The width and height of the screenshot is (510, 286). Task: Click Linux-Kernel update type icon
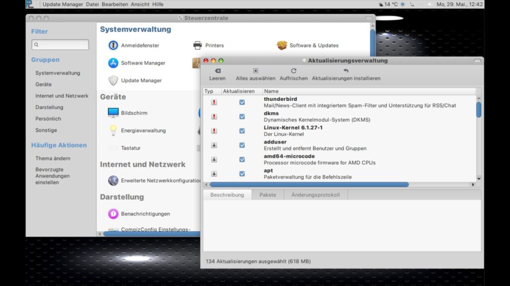[214, 131]
